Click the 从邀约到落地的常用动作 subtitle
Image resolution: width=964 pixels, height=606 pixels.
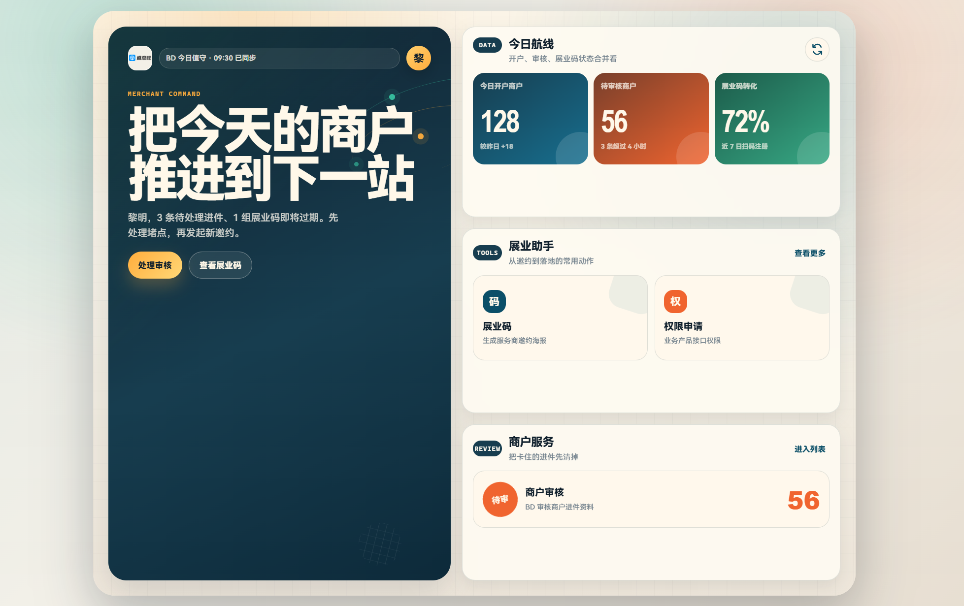tap(551, 261)
